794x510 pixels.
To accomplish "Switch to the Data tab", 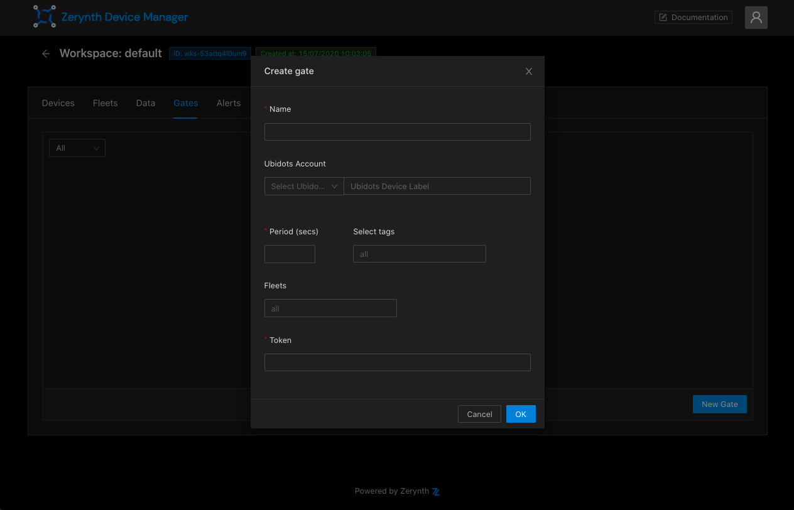I will (146, 103).
